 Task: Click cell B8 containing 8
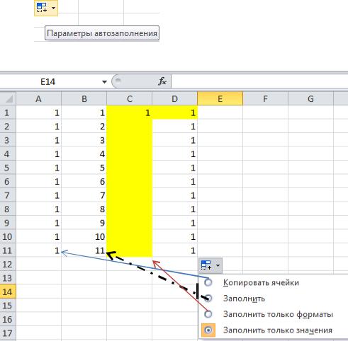(x=84, y=209)
